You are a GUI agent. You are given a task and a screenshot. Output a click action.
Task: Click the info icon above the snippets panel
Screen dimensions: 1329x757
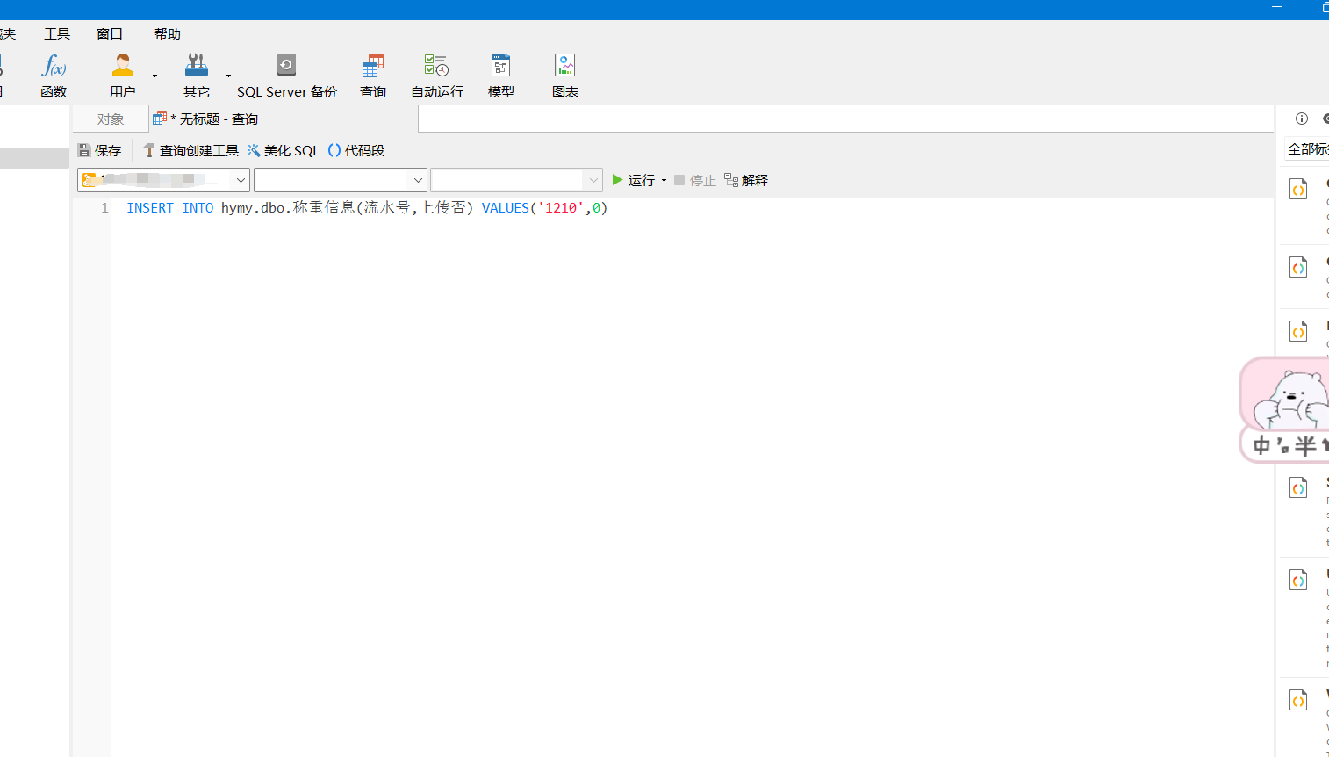(1300, 119)
